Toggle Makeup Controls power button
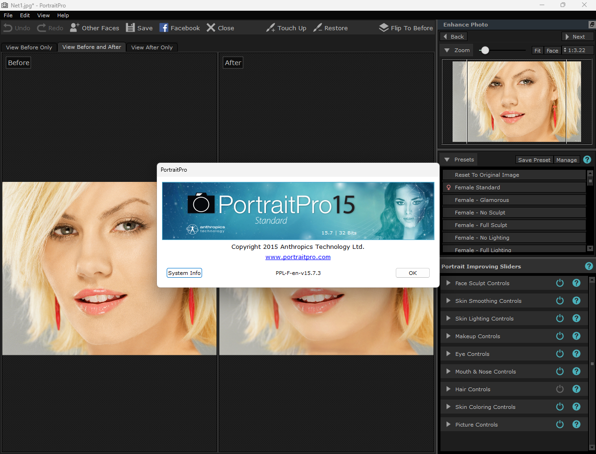 (x=560, y=336)
